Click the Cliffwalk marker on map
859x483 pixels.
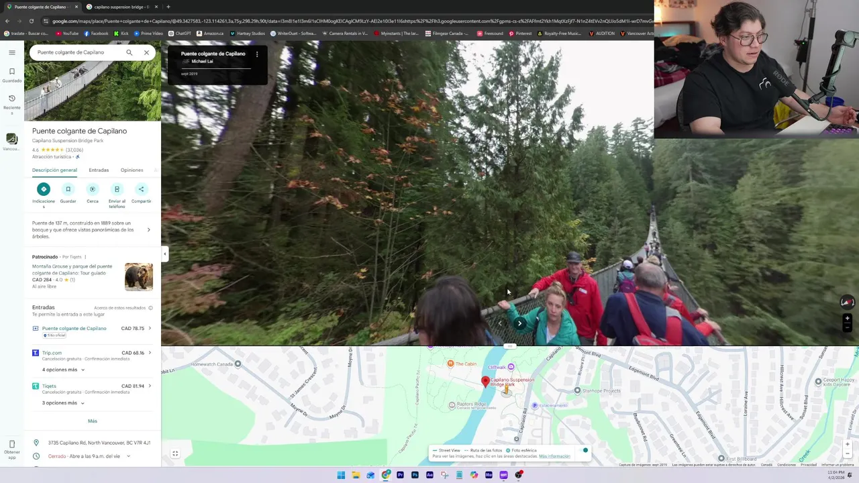tap(511, 367)
